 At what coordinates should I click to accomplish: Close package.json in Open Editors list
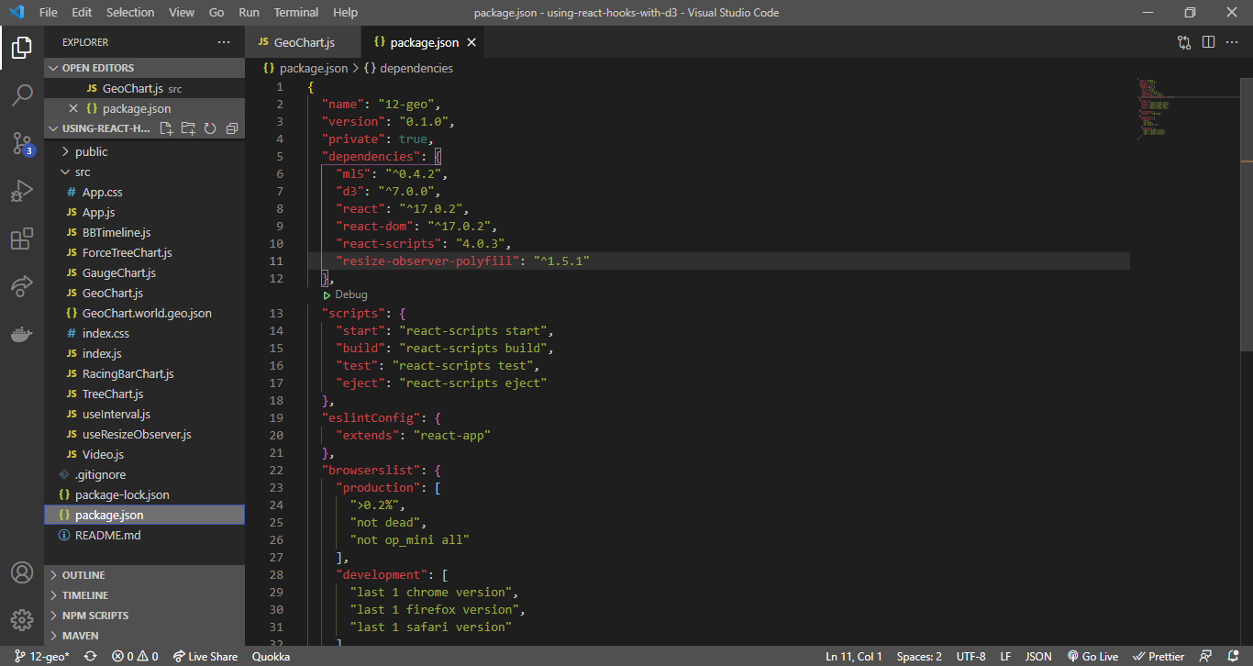(73, 108)
